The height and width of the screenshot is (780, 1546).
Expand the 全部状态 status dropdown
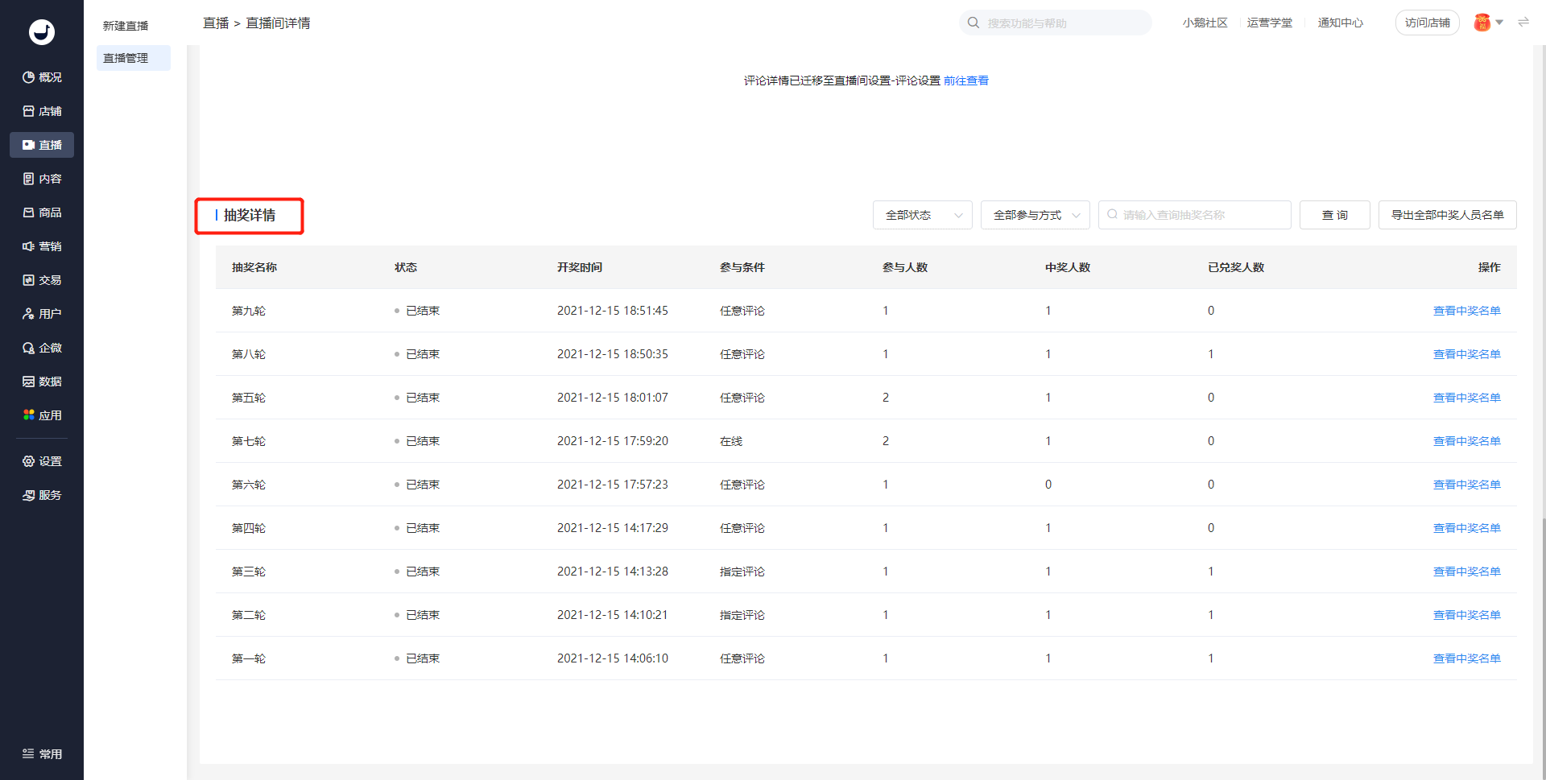[x=922, y=215]
